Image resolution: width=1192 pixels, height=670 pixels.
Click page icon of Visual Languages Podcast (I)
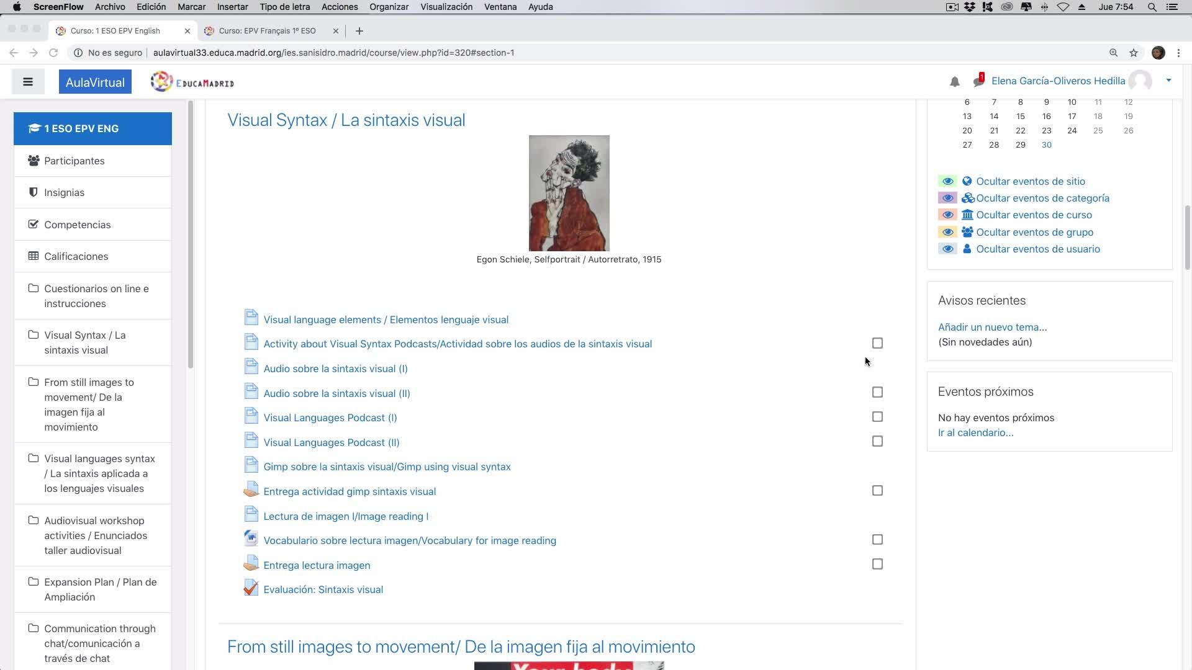[251, 416]
